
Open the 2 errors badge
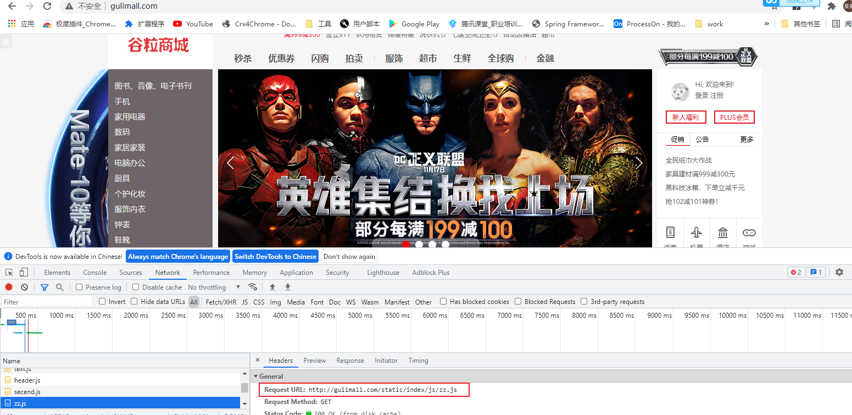[x=795, y=272]
